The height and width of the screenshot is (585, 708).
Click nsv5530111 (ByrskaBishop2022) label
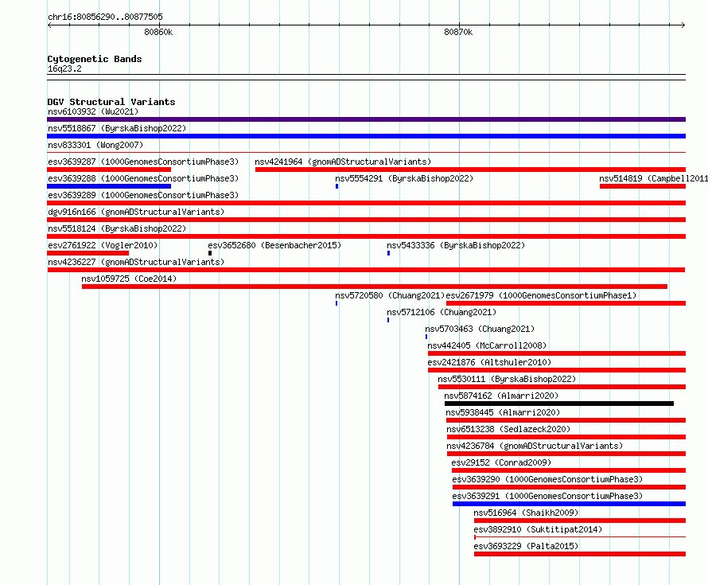coord(507,379)
